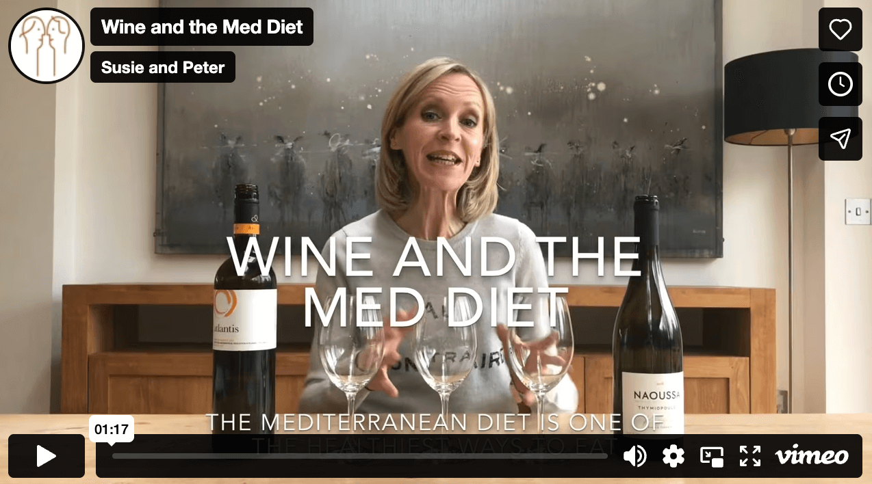Click the video progress bar
This screenshot has width=872, height=484.
[359, 456]
